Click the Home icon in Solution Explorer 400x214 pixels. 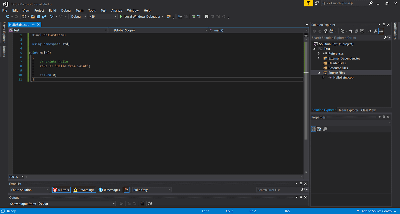325,31
